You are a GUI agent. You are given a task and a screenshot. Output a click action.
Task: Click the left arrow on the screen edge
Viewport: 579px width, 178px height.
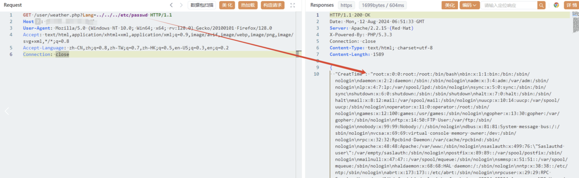tap(7, 111)
